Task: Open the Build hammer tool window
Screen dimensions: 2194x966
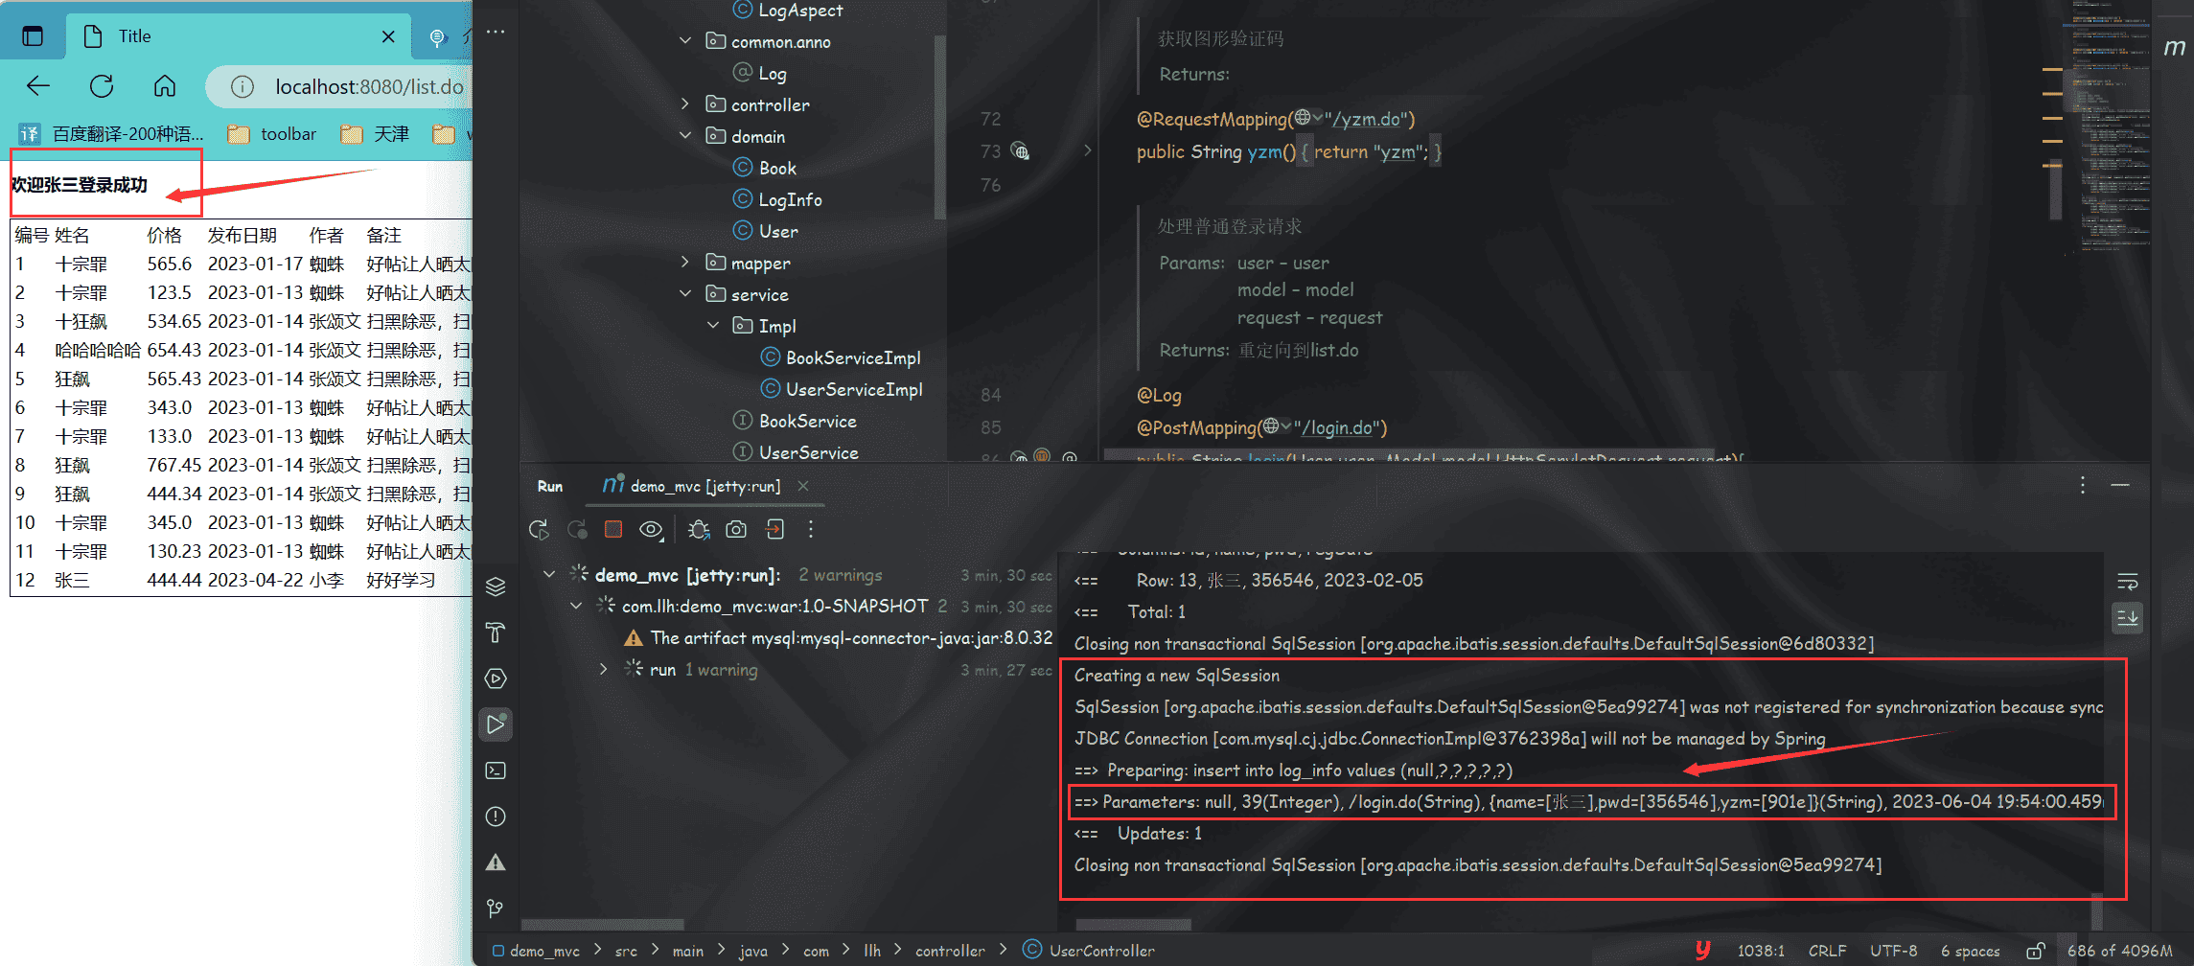Action: (496, 632)
